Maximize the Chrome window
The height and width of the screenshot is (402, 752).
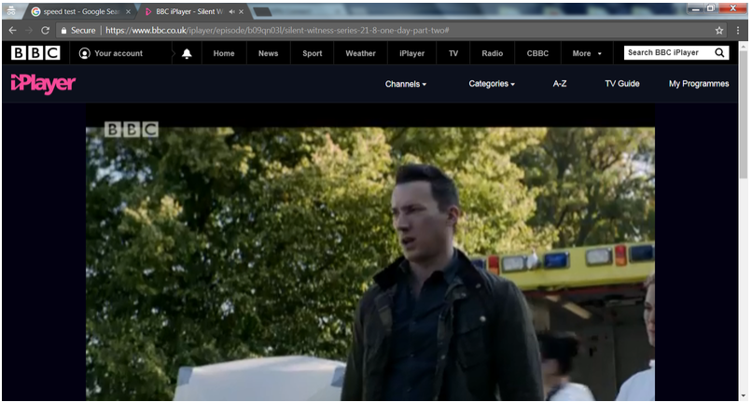point(711,8)
